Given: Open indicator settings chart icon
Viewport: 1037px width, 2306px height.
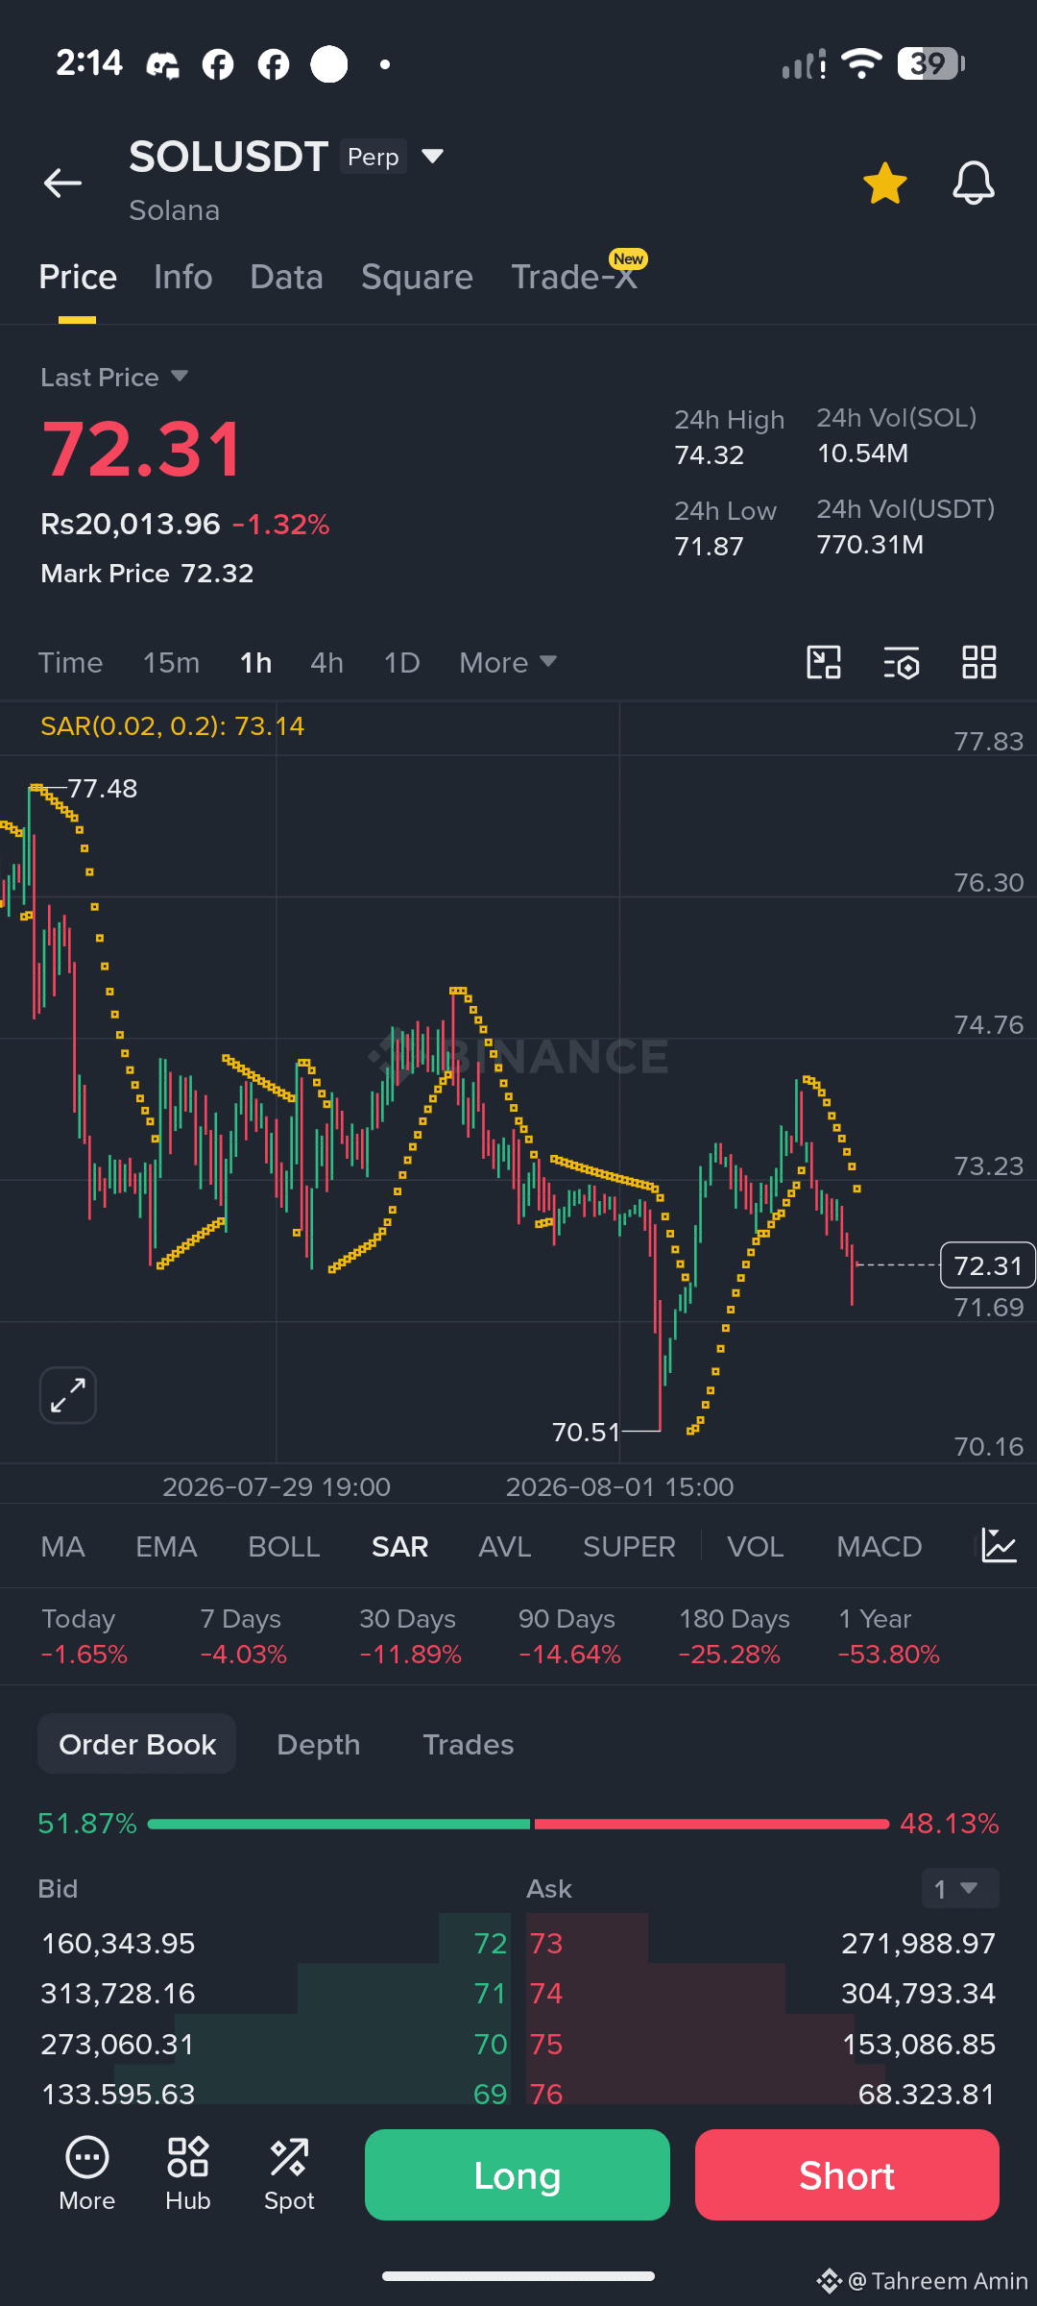Looking at the screenshot, I should [x=999, y=1546].
